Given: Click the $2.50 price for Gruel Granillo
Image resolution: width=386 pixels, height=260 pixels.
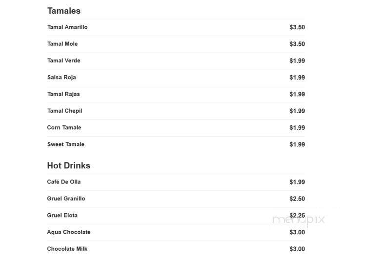Looking at the screenshot, I should point(297,199).
